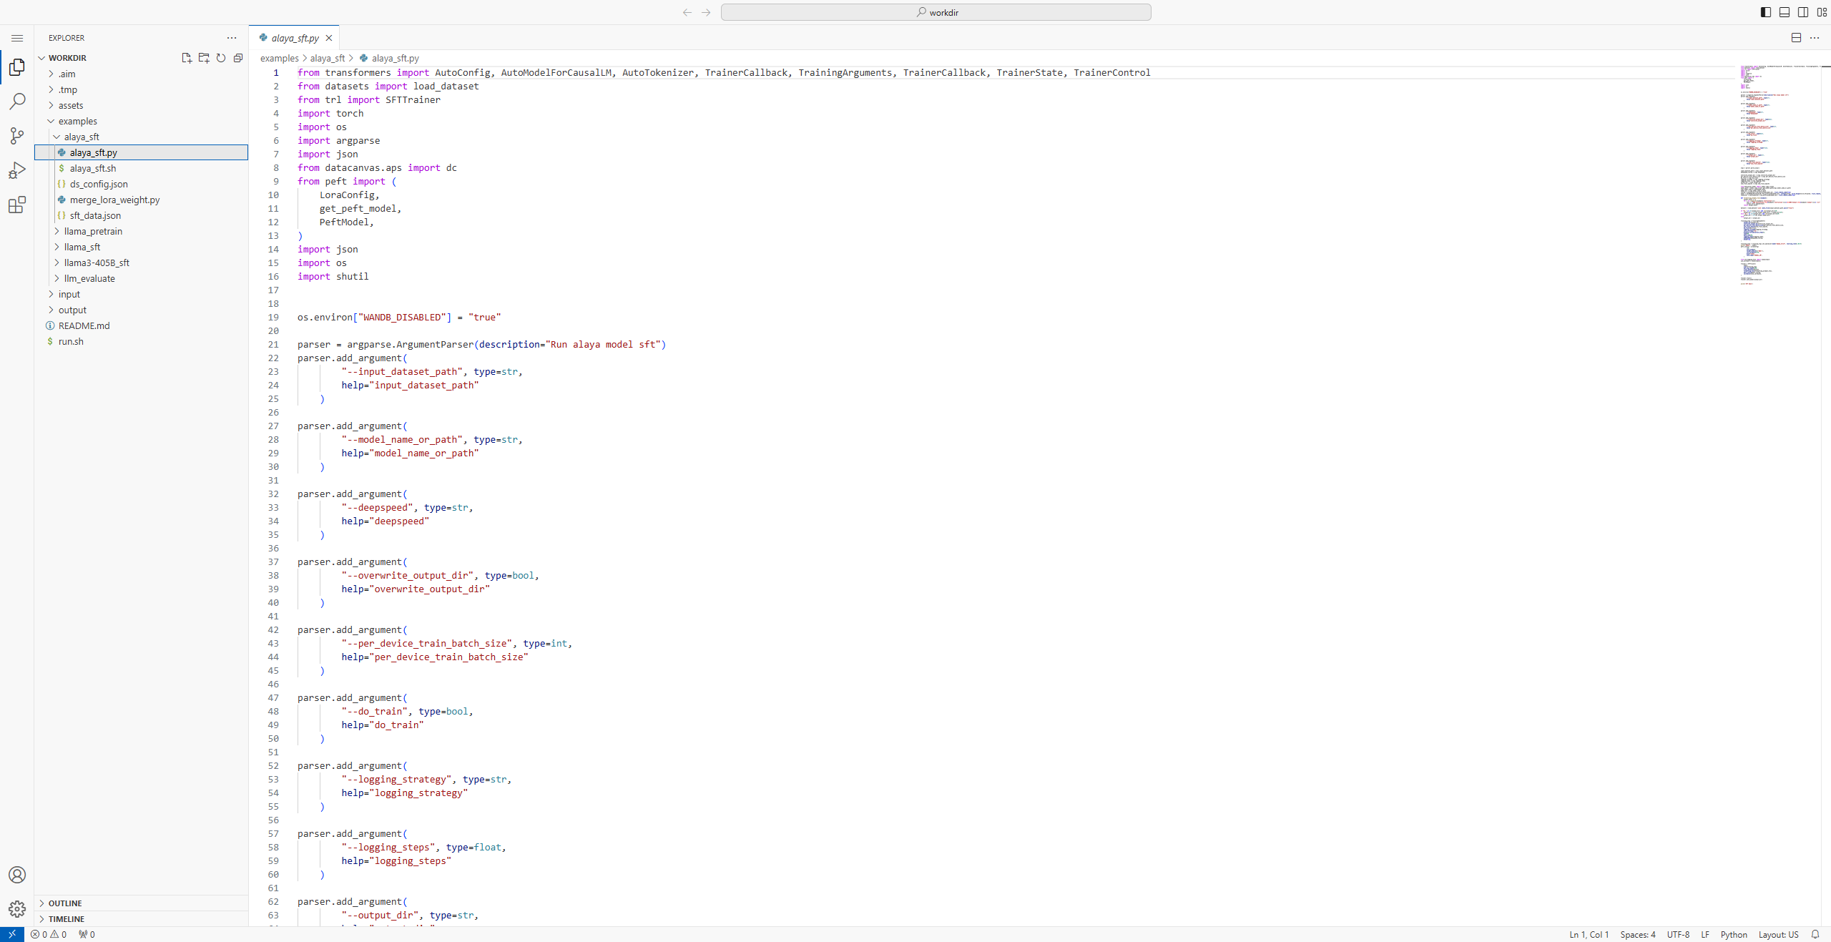
Task: Open the hamburger application menu
Action: click(17, 38)
